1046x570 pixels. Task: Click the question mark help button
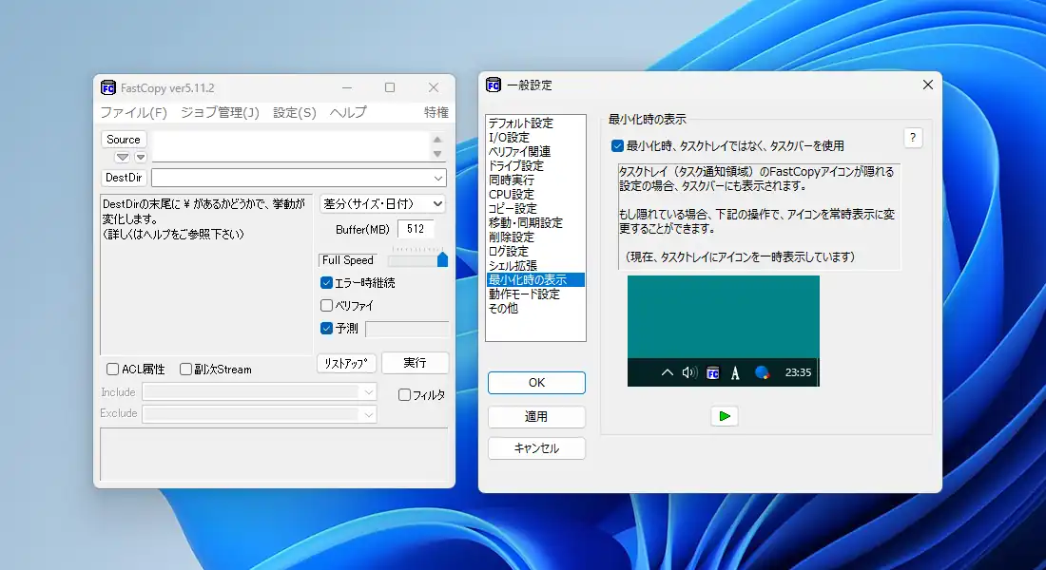coord(913,138)
